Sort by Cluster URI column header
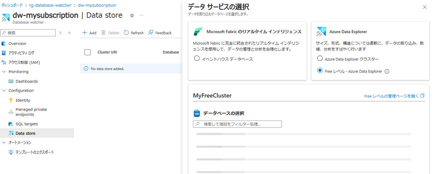The height and width of the screenshot is (174, 433). tap(107, 52)
